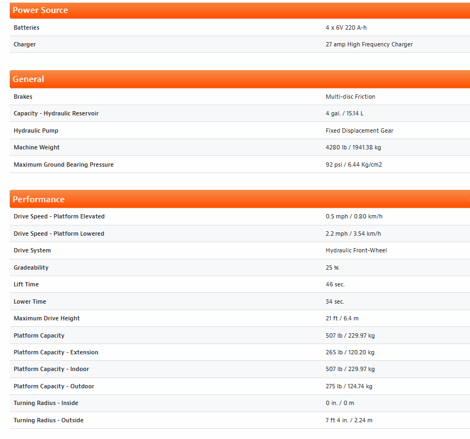This screenshot has width=470, height=439.
Task: Select Turning Radius - Outside label
Action: pyautogui.click(x=49, y=421)
